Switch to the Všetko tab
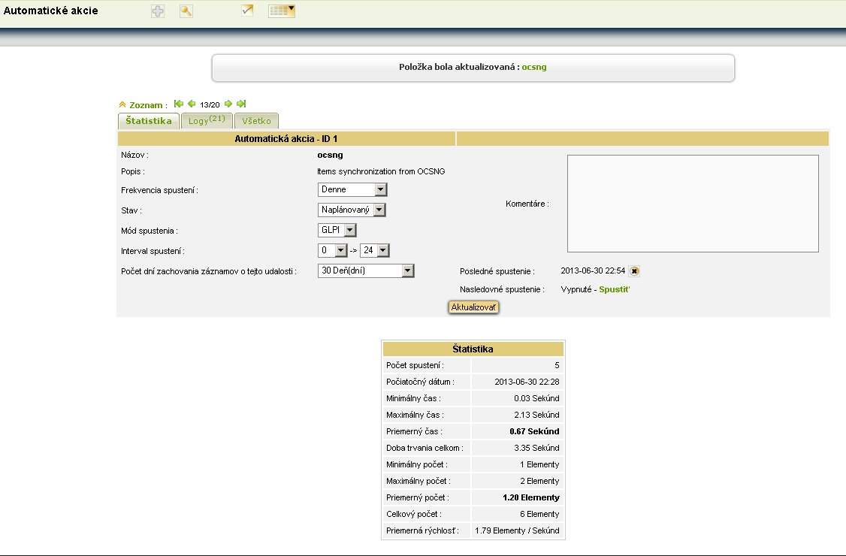 coord(256,121)
